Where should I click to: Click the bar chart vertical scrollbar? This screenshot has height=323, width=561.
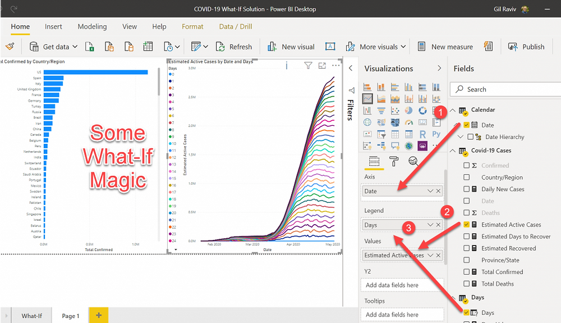[159, 83]
